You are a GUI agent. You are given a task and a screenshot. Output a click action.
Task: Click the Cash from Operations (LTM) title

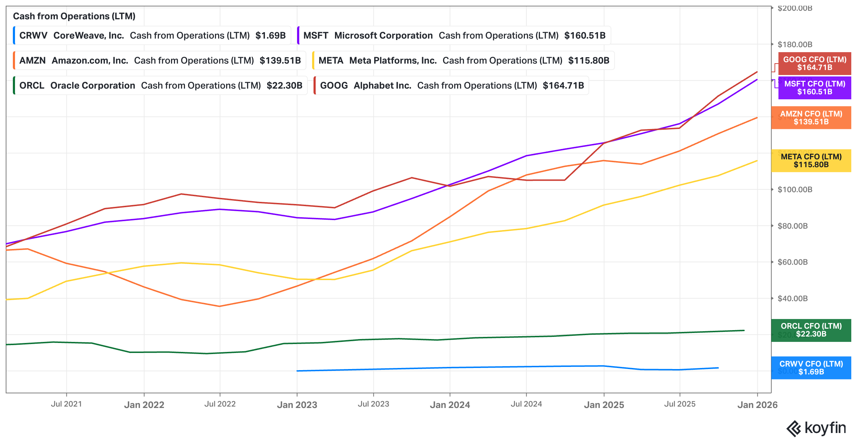[x=74, y=16]
